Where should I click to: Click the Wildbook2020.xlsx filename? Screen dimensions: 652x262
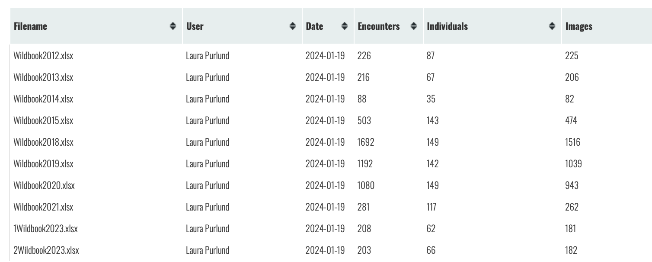tap(44, 185)
